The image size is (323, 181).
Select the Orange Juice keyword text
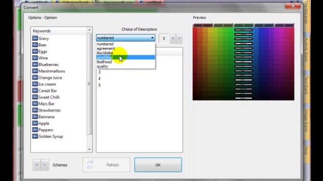coord(50,77)
